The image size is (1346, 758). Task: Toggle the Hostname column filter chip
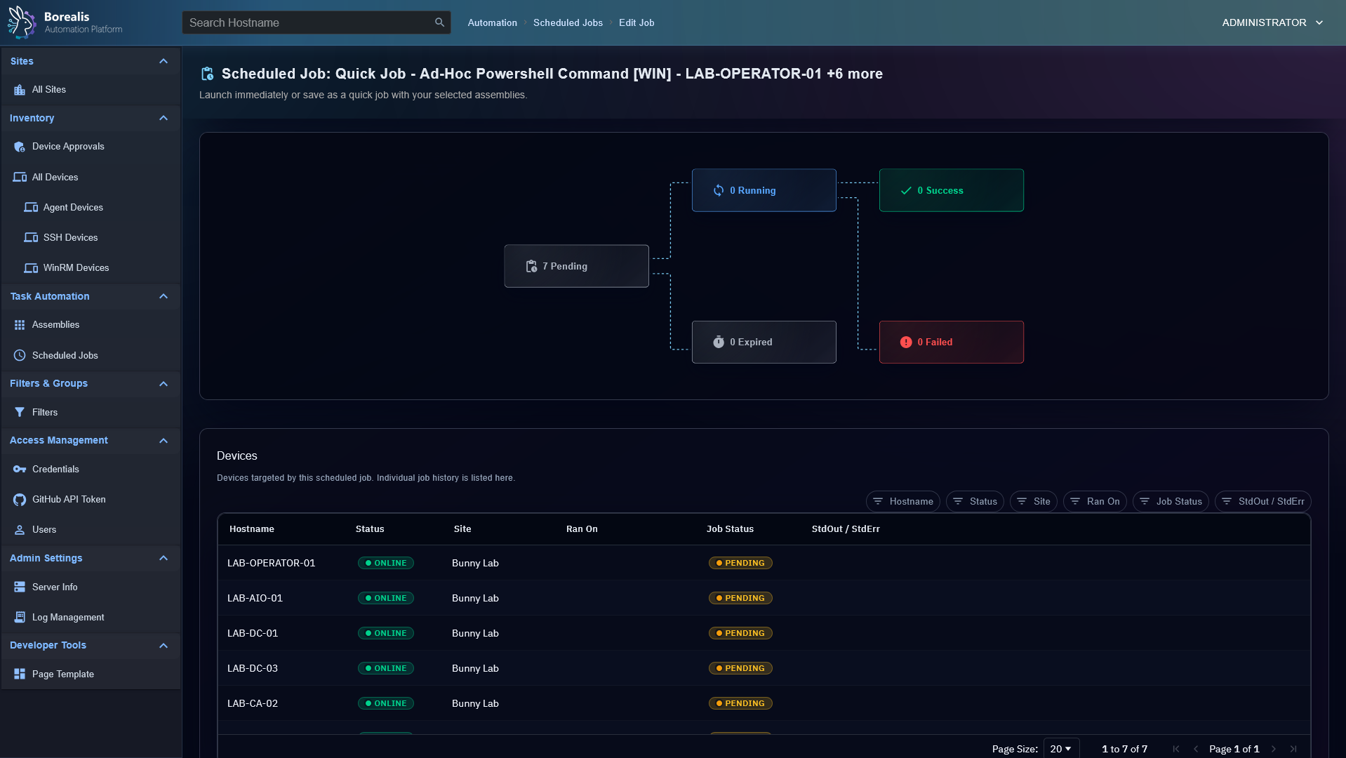point(902,502)
